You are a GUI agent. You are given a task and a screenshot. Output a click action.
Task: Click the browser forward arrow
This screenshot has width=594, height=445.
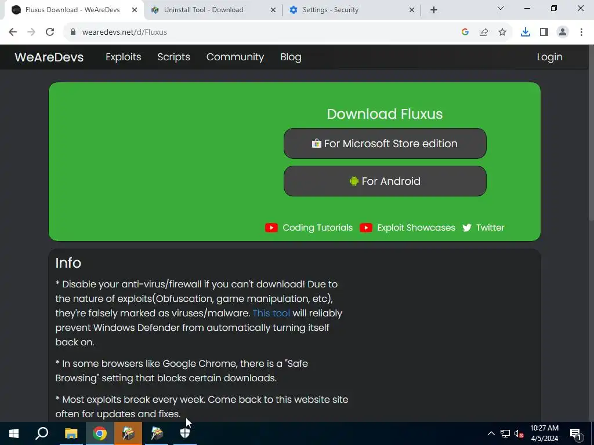click(x=31, y=32)
